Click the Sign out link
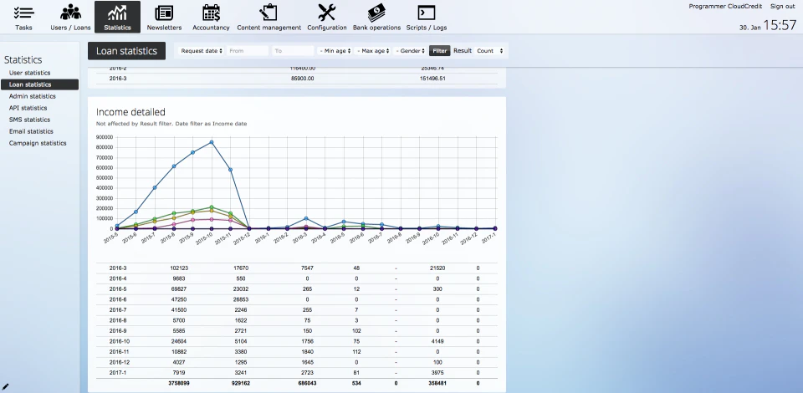This screenshot has height=393, width=803. pos(783,6)
